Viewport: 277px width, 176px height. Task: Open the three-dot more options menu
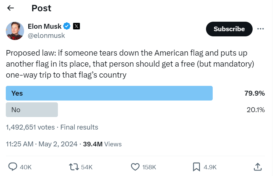(260, 29)
